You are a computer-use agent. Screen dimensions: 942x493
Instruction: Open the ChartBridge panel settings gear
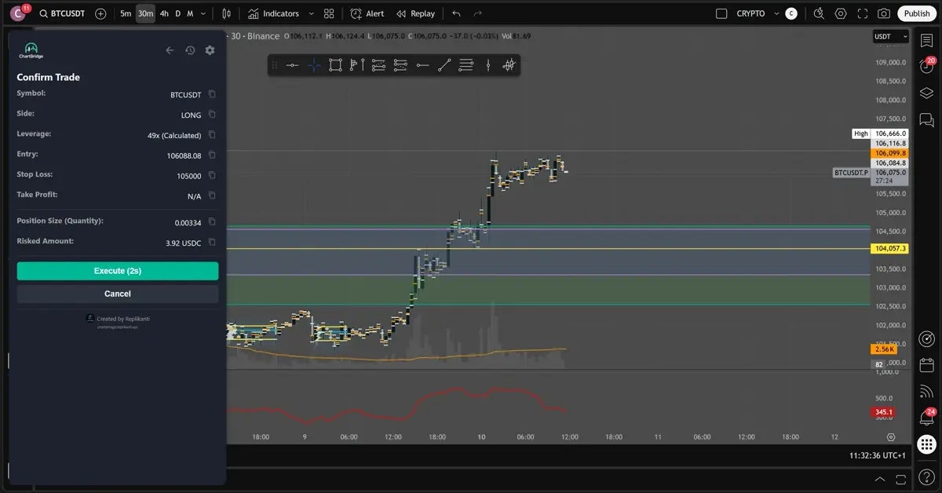[x=210, y=50]
